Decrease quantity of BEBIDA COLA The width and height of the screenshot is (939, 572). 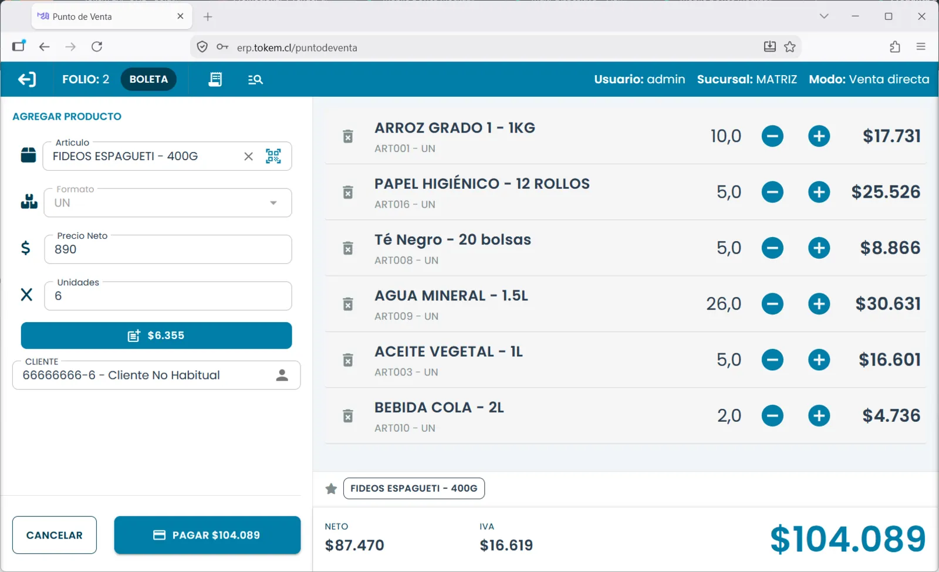click(x=772, y=416)
